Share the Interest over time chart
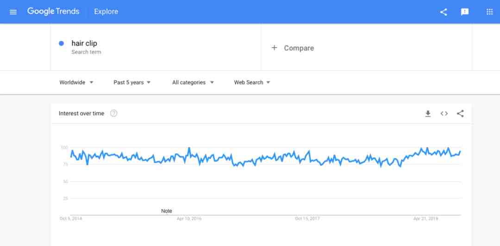 460,113
